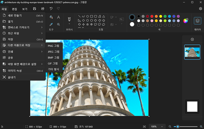Click the fit to window icon in status bar

[x=144, y=127]
